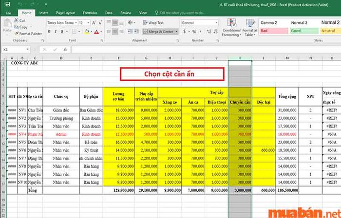This screenshot has width=341, height=218.
Task: Open fill color dropdown arrow
Action: (92, 32)
